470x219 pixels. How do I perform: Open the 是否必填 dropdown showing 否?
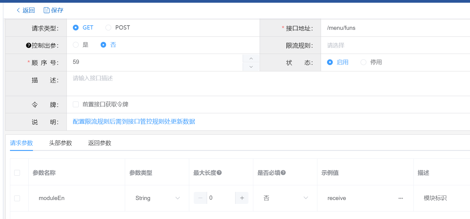coord(285,198)
